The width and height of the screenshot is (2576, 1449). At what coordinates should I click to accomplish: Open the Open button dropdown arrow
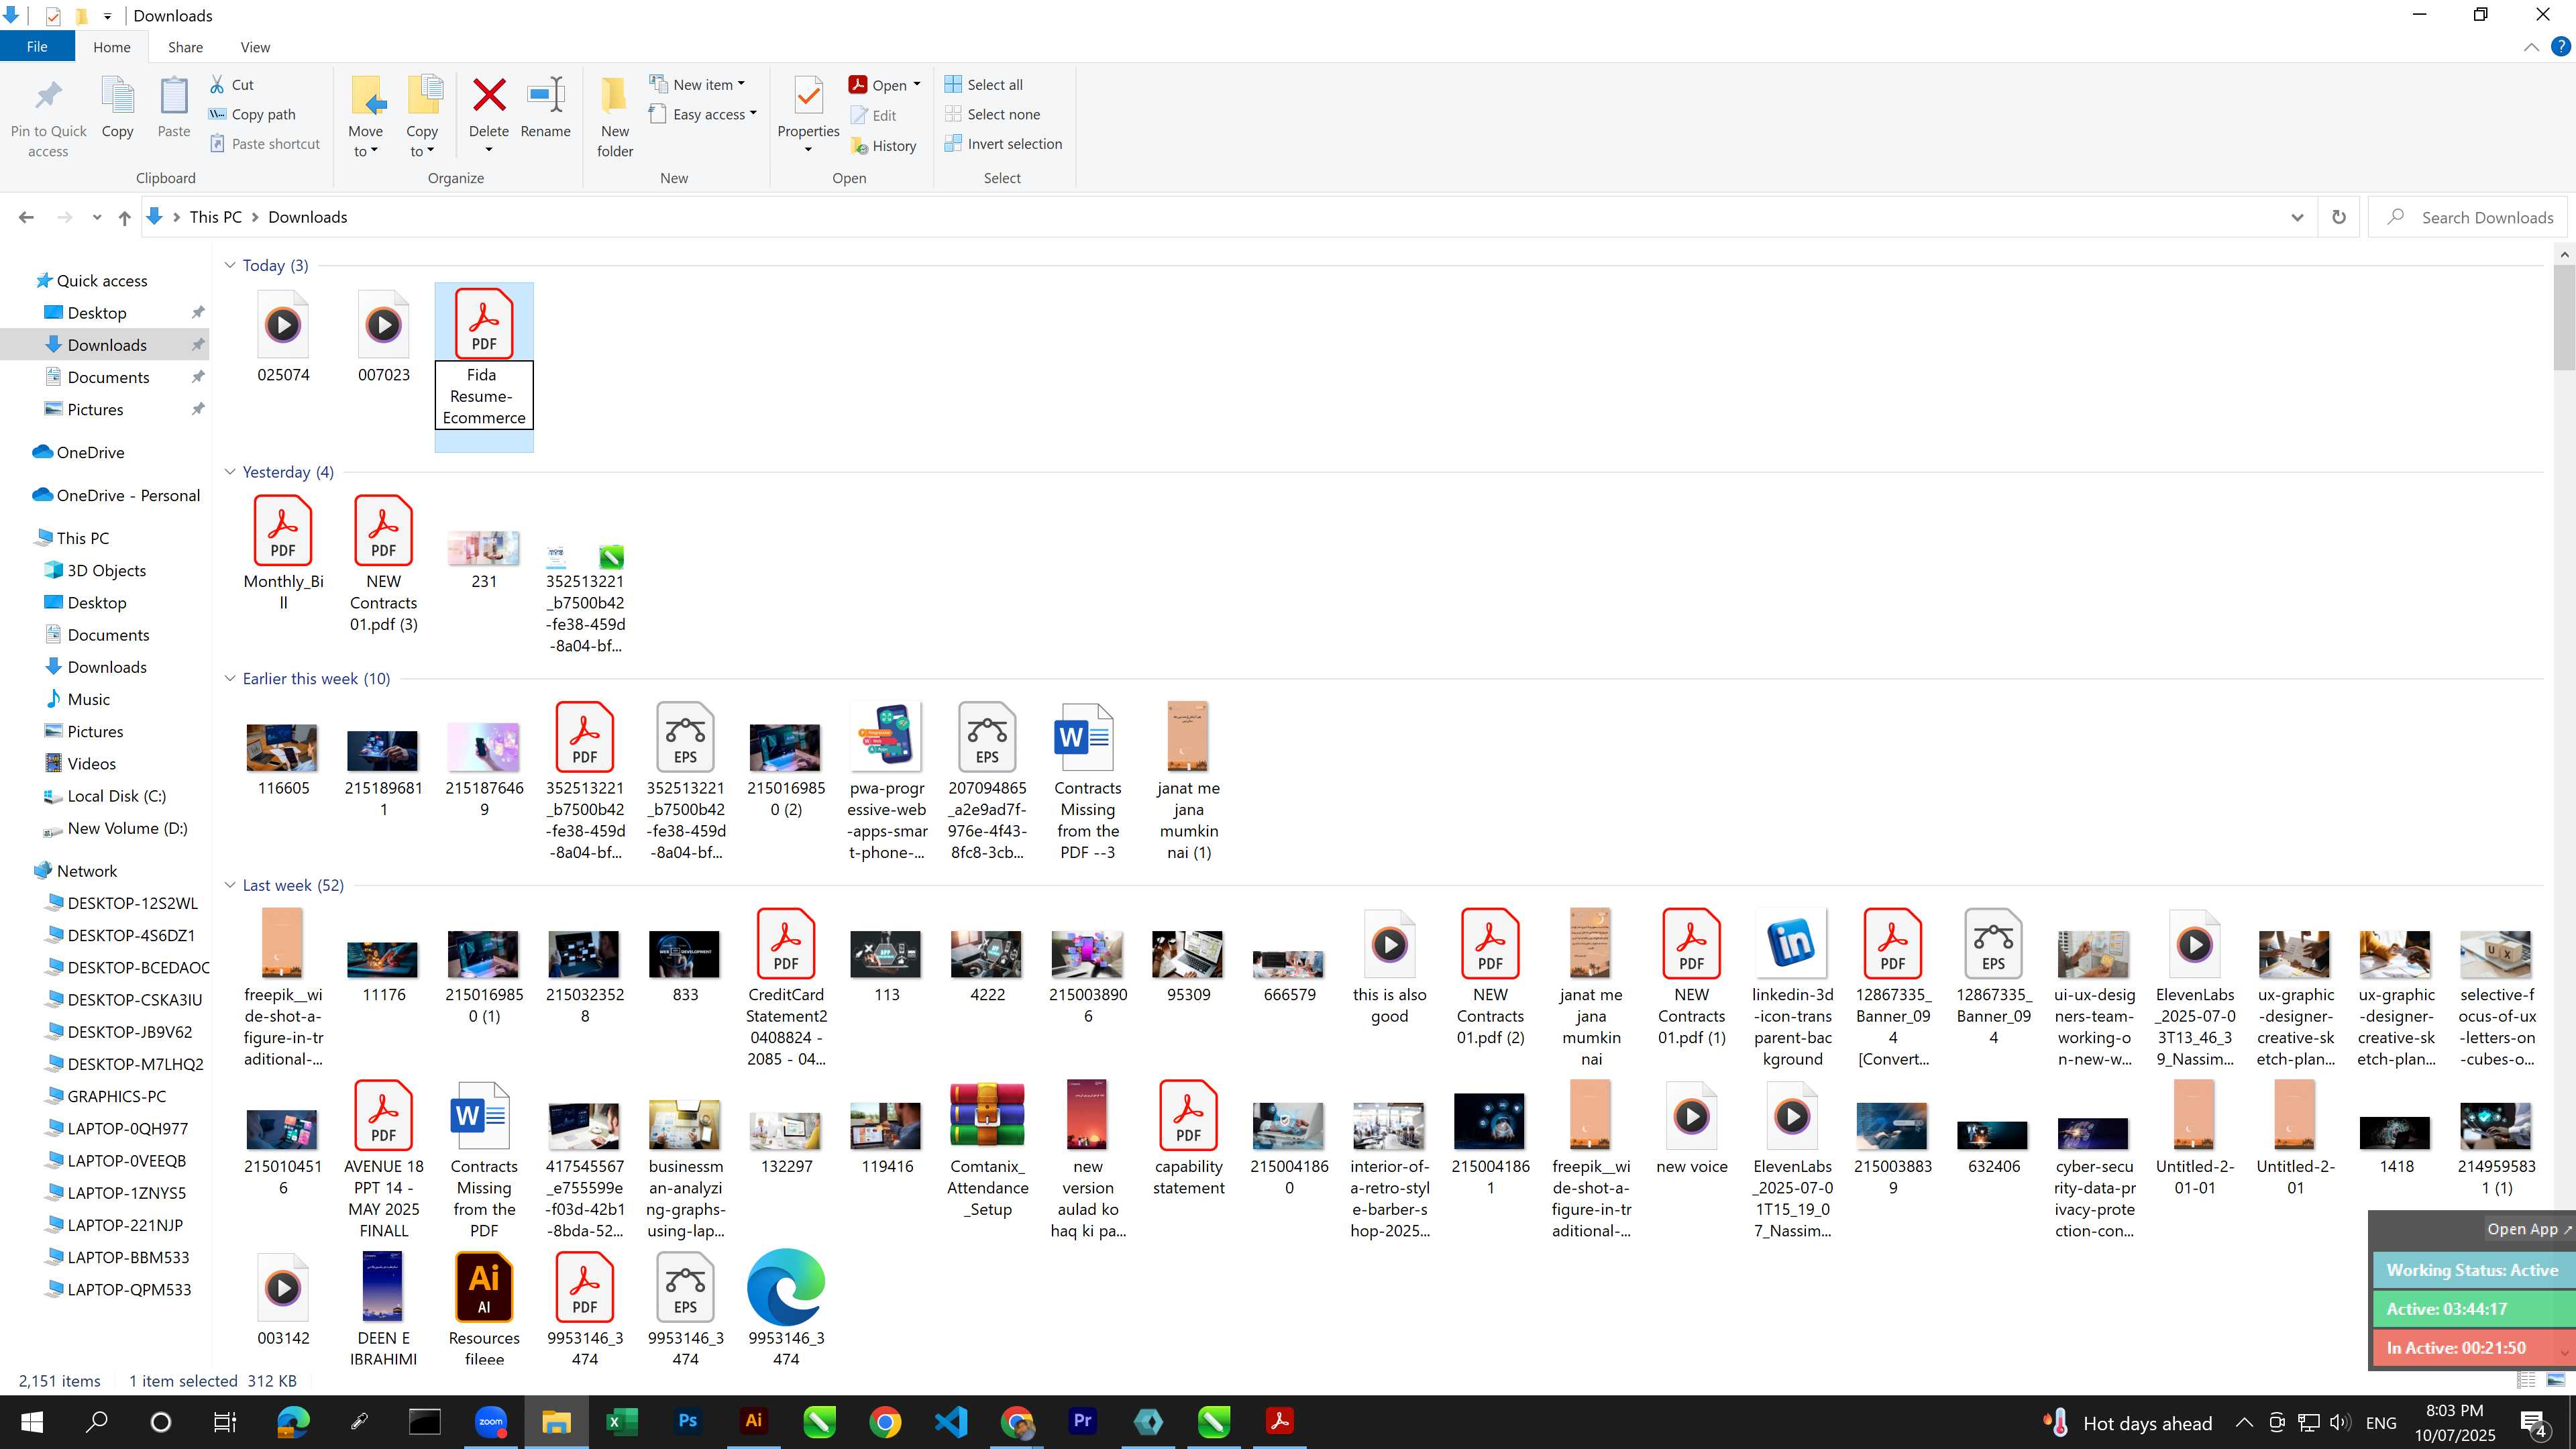916,85
